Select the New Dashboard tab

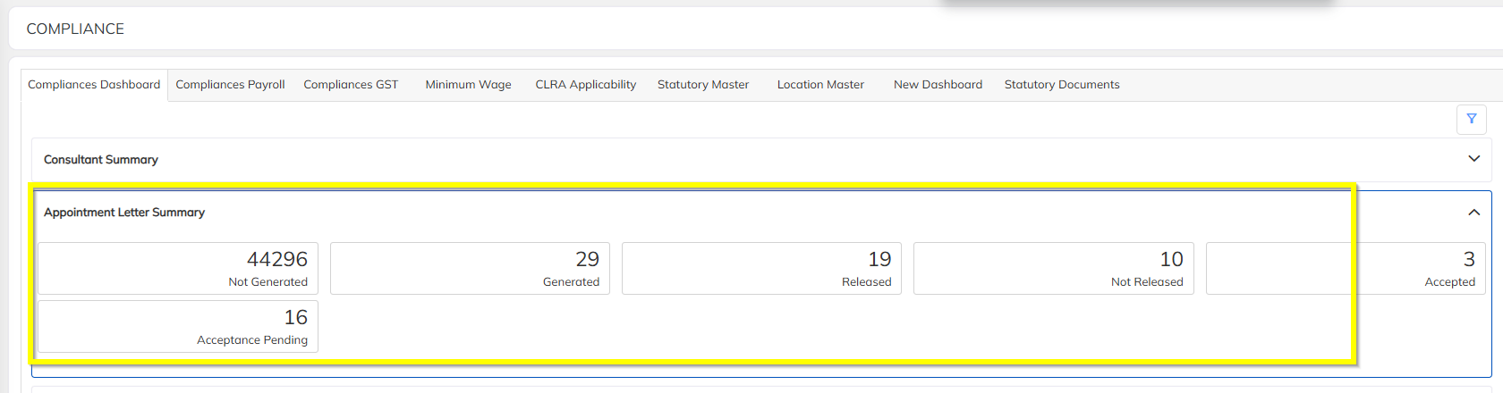938,85
